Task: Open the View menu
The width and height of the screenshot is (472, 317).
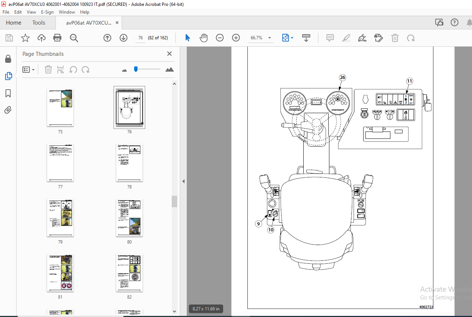Action: 32,12
